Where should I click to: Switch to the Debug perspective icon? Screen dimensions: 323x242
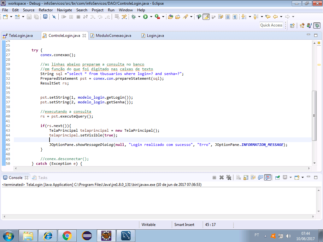[x=317, y=26]
